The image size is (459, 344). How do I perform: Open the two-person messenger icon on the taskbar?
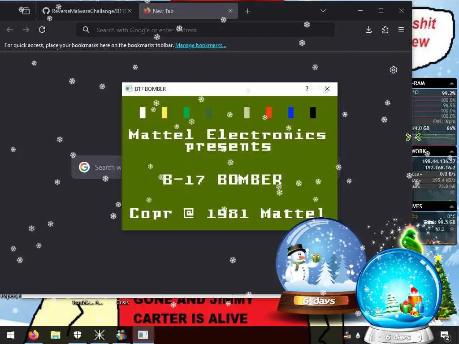point(121,335)
